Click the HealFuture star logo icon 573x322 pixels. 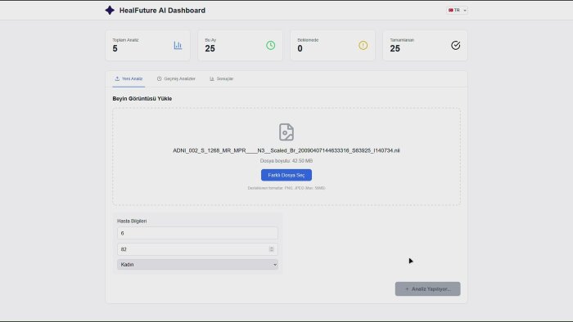[x=110, y=10]
